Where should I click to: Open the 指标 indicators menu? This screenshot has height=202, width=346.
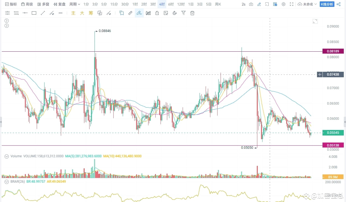[x=11, y=4]
